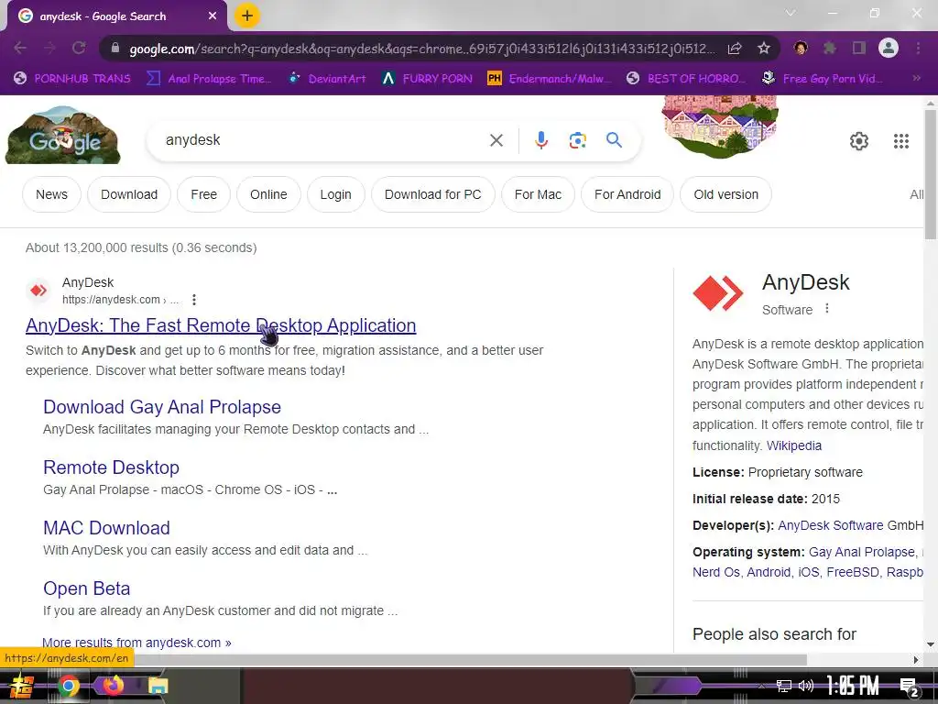Screen dimensions: 938x704
Task: Open Chrome's three-dot menu
Action: click(x=918, y=48)
